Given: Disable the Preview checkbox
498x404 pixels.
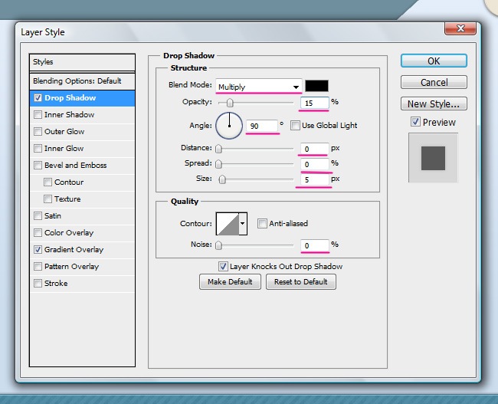Looking at the screenshot, I should [415, 122].
